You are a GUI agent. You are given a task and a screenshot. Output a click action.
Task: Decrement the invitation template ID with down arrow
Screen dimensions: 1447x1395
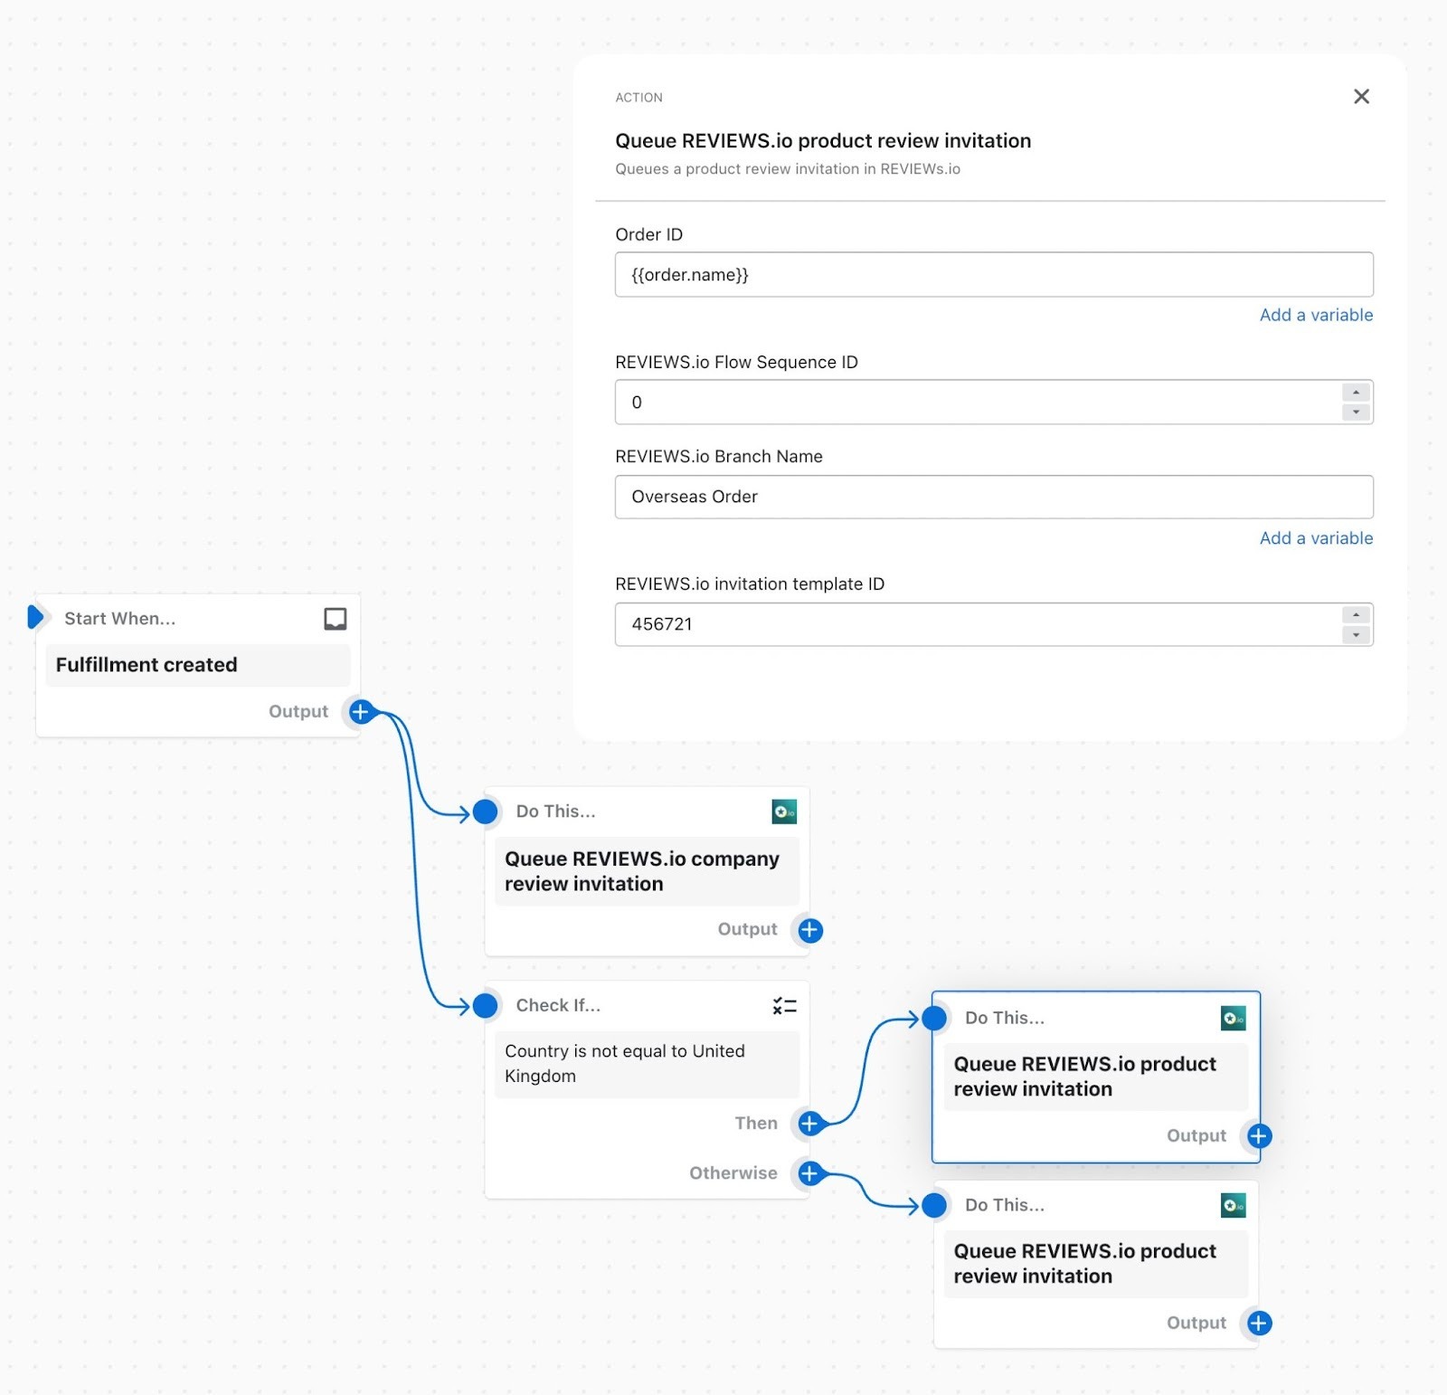pyautogui.click(x=1354, y=634)
